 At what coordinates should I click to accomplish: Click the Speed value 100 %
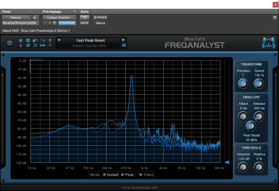[259, 75]
